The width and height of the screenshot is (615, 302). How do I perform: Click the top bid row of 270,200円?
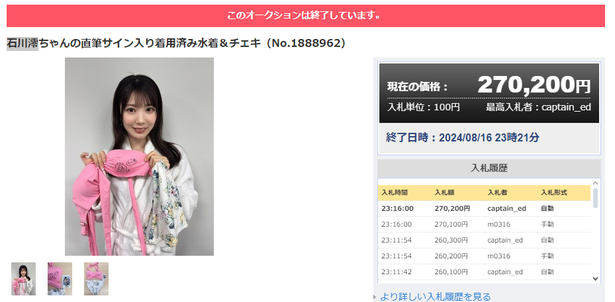(484, 208)
